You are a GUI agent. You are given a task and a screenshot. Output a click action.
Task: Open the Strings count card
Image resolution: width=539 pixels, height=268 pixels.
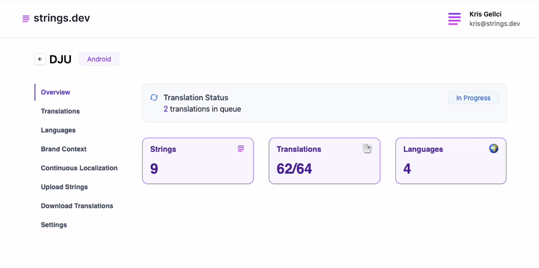point(198,161)
